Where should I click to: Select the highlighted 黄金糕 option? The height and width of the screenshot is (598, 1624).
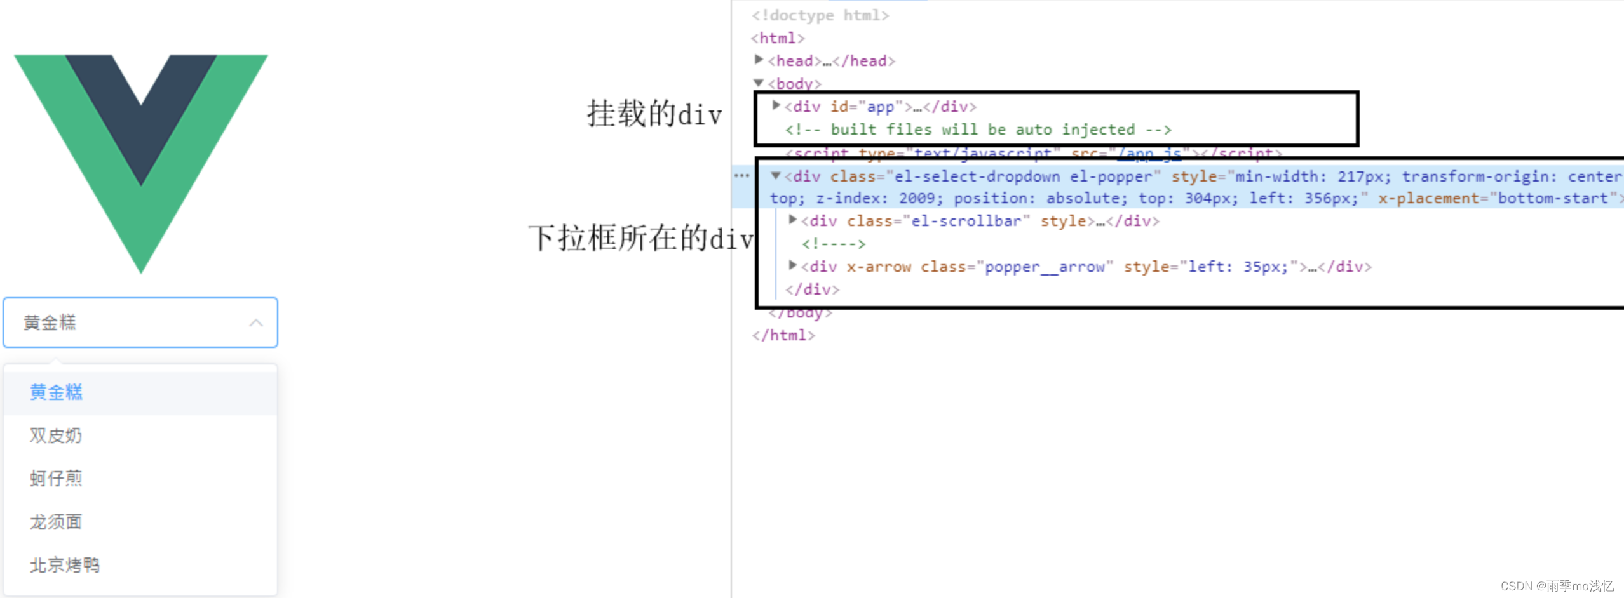click(140, 392)
